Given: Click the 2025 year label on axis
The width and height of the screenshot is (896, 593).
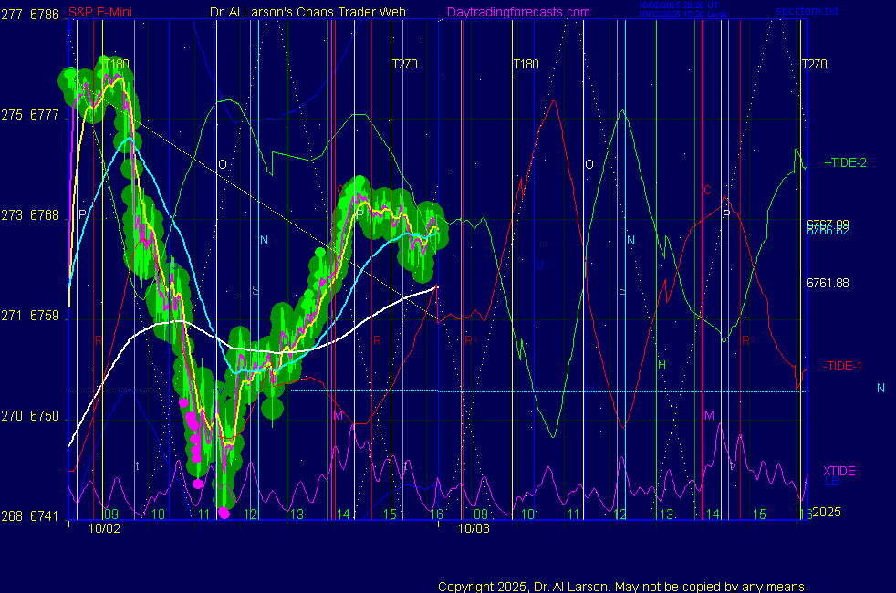Looking at the screenshot, I should click(x=825, y=513).
